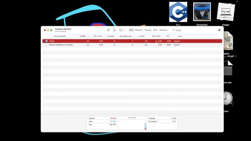Viewport: 251px width, 141px height.
Task: Click the Activity Monitor window title
Action: (63, 29)
